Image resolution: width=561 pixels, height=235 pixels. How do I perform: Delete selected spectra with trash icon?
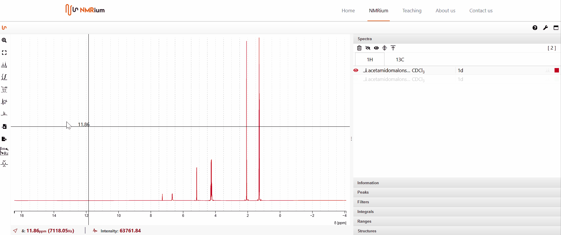[x=359, y=48]
